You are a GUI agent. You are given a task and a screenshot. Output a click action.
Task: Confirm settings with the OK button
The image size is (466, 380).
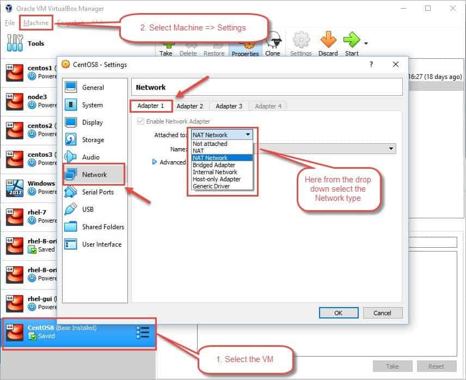339,313
